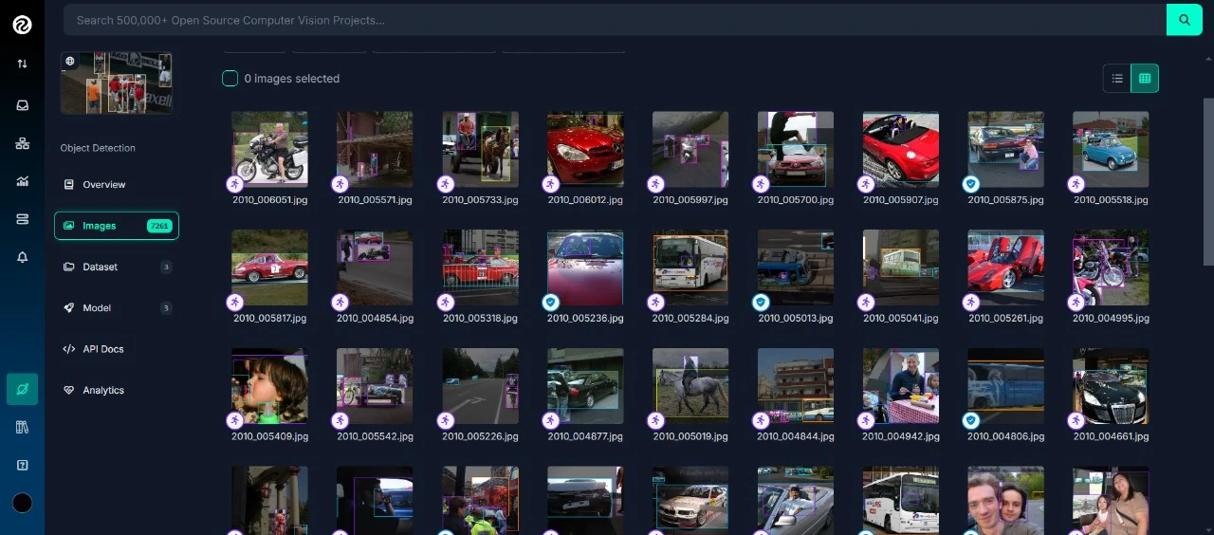Open the 2010_005409.jpg image thumbnail

pos(269,385)
